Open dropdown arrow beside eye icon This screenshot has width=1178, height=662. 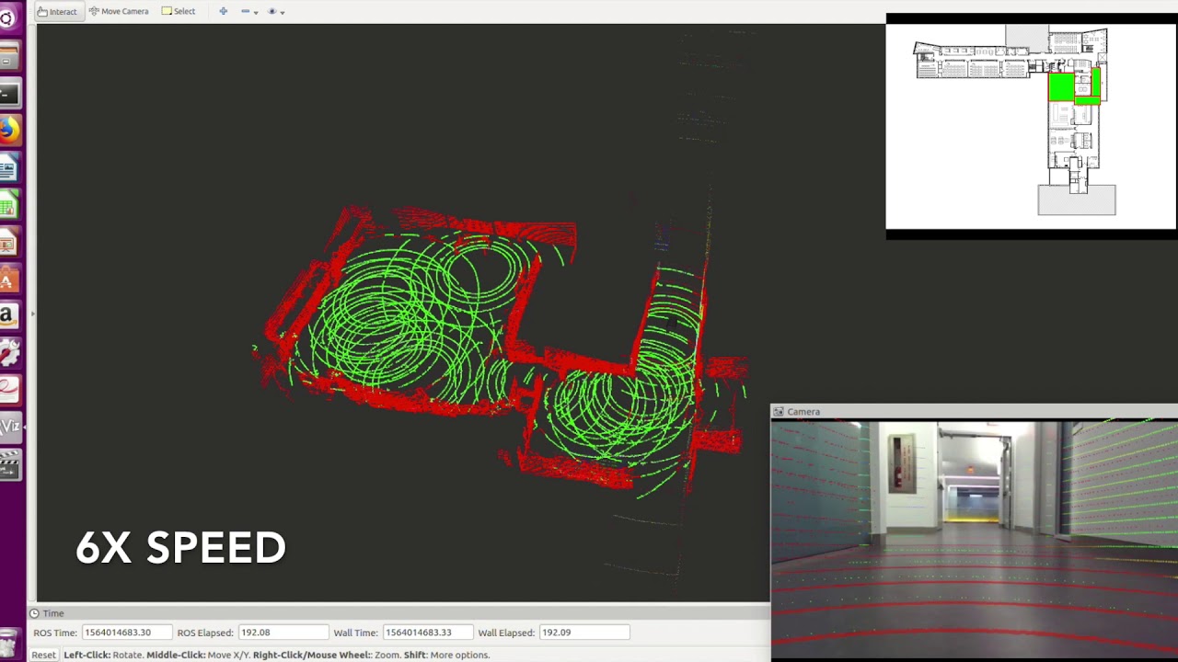[x=283, y=12]
